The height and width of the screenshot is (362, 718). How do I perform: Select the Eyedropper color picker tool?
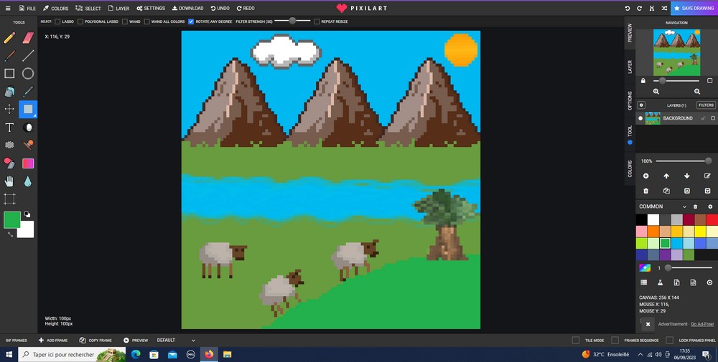point(28,92)
